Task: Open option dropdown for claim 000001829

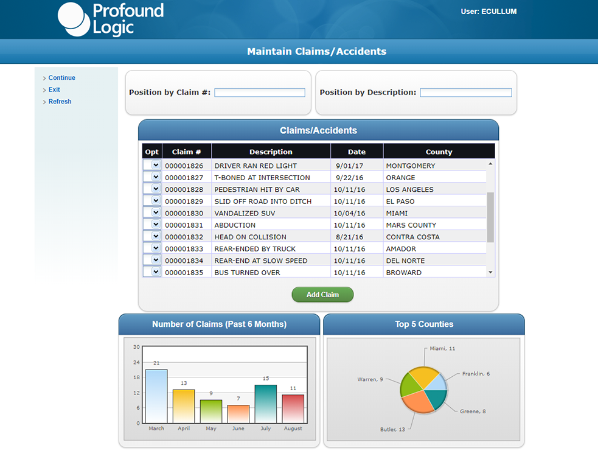Action: point(152,200)
